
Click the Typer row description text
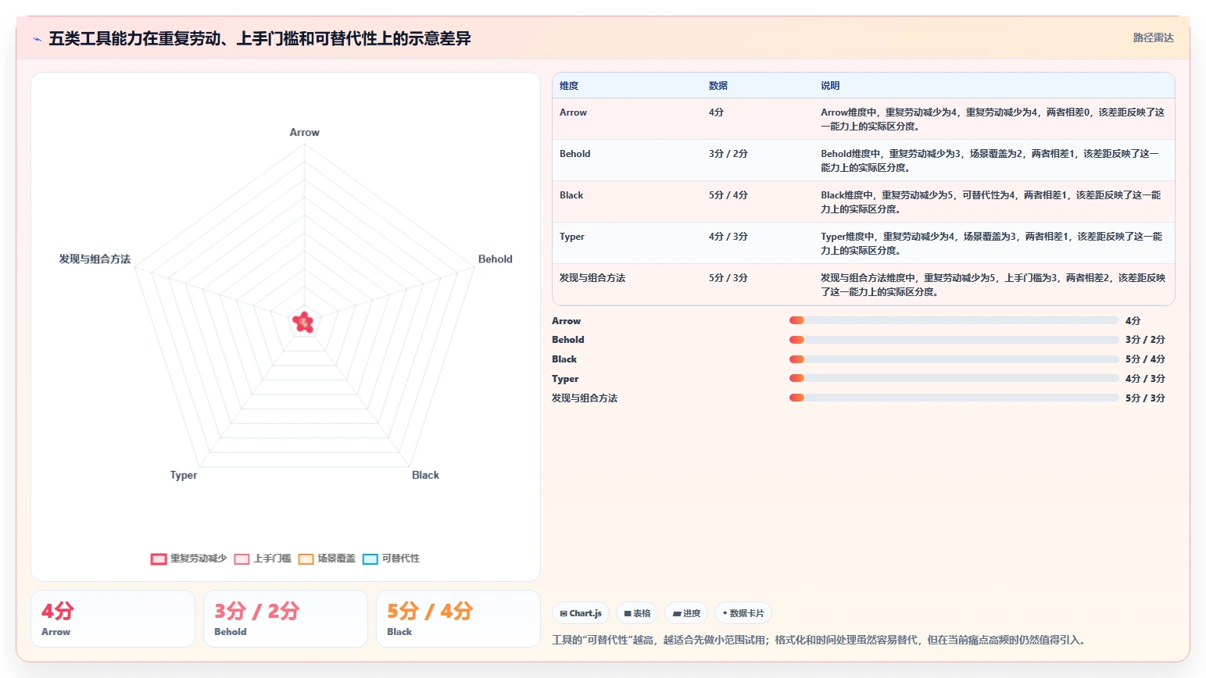[x=992, y=244]
